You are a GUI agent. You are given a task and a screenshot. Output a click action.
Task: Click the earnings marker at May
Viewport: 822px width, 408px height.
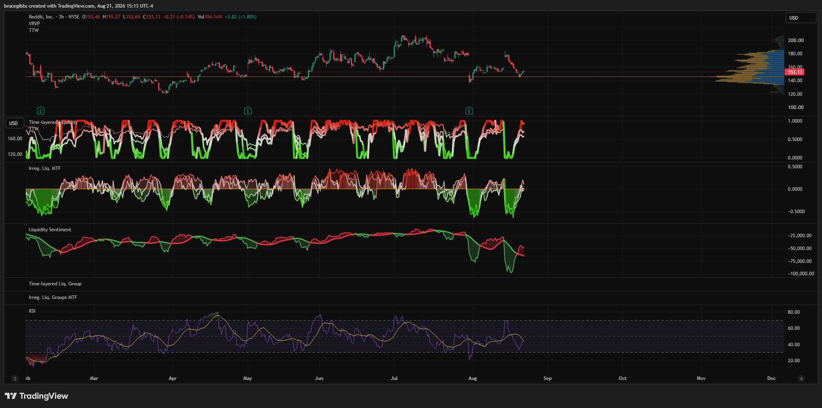pyautogui.click(x=248, y=111)
